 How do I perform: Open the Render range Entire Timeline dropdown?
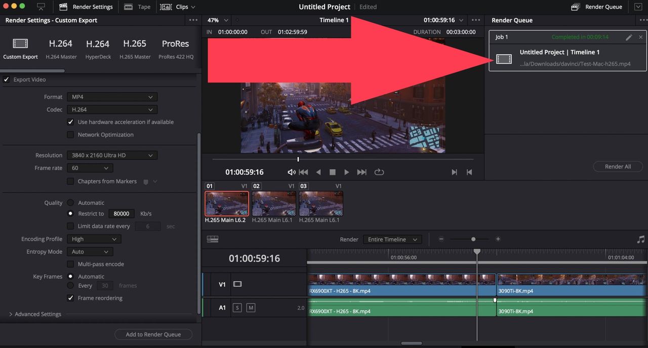[392, 239]
